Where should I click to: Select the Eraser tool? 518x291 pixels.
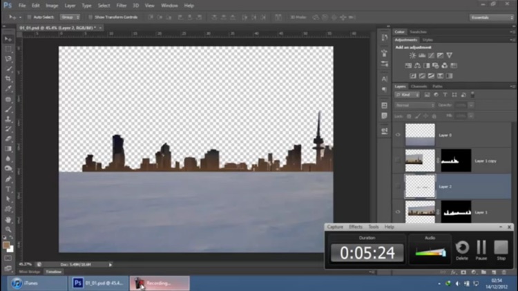pyautogui.click(x=8, y=139)
